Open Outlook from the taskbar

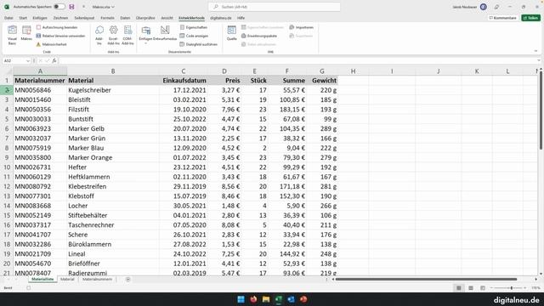pos(291,299)
